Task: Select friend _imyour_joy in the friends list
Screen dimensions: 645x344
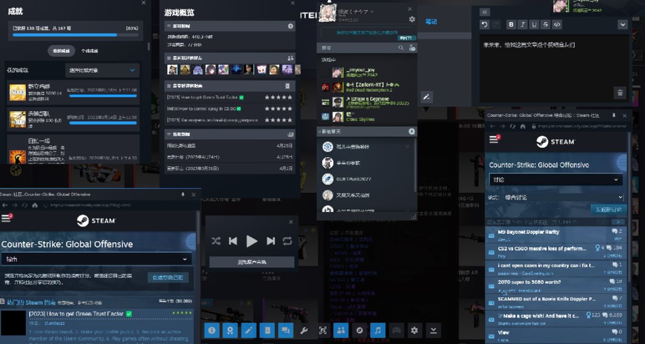Action: coord(366,73)
